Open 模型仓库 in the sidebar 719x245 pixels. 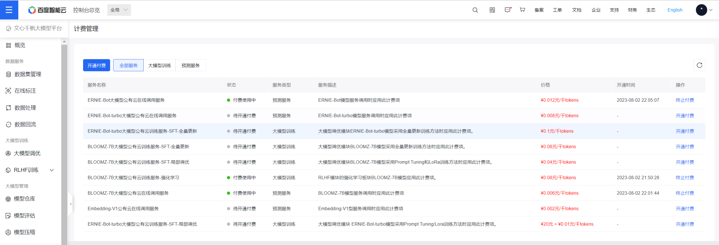(x=21, y=199)
